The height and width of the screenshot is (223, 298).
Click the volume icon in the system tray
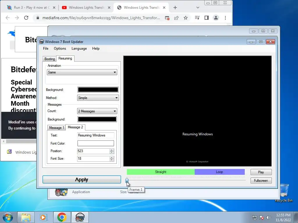(x=269, y=217)
